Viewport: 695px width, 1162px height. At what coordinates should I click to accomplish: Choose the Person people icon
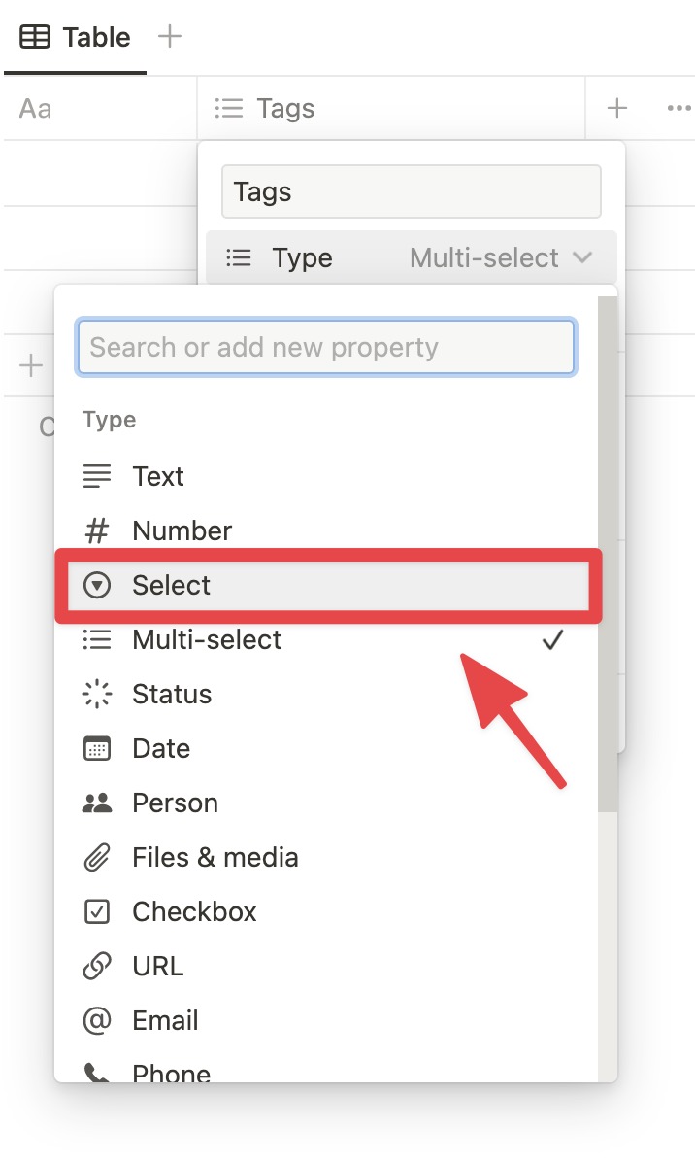97,803
